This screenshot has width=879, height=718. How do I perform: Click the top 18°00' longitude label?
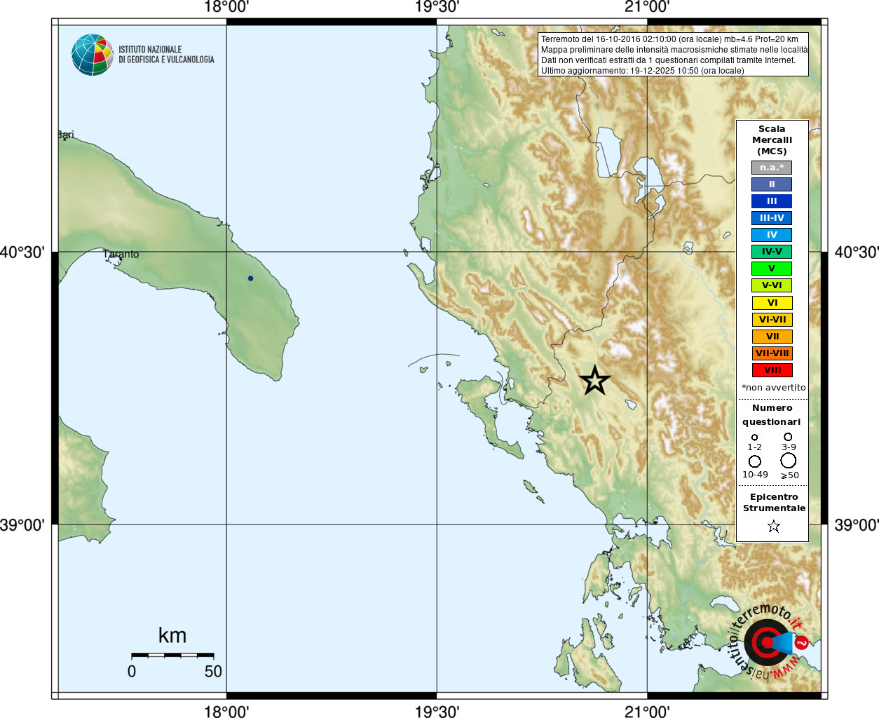tap(226, 8)
